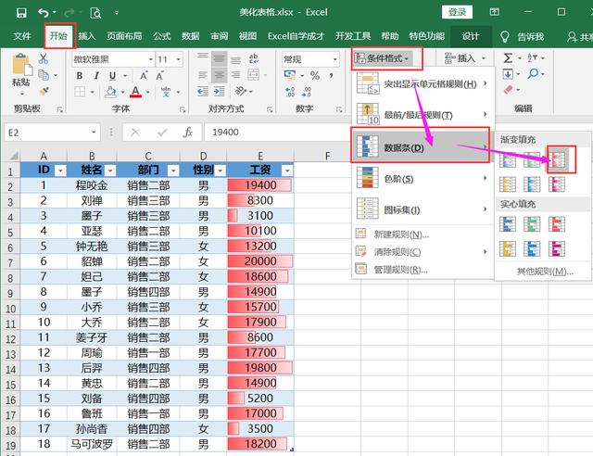This screenshot has height=456, width=593.
Task: Open Find and Select magnifier
Action: (x=533, y=73)
